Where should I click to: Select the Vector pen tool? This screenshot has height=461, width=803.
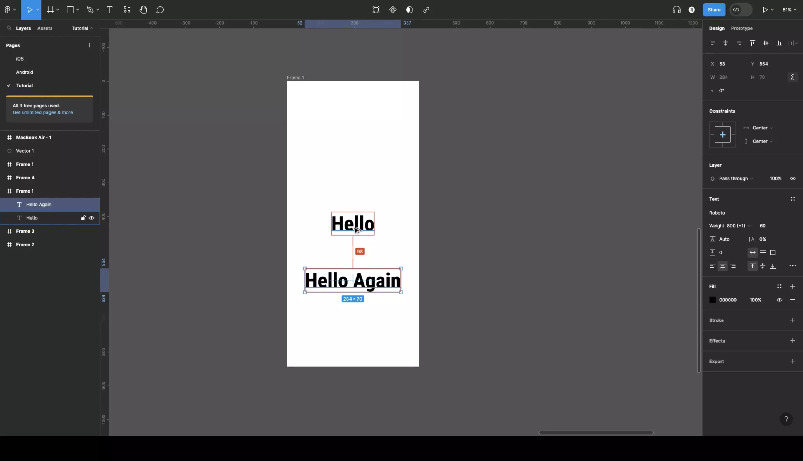pyautogui.click(x=90, y=9)
